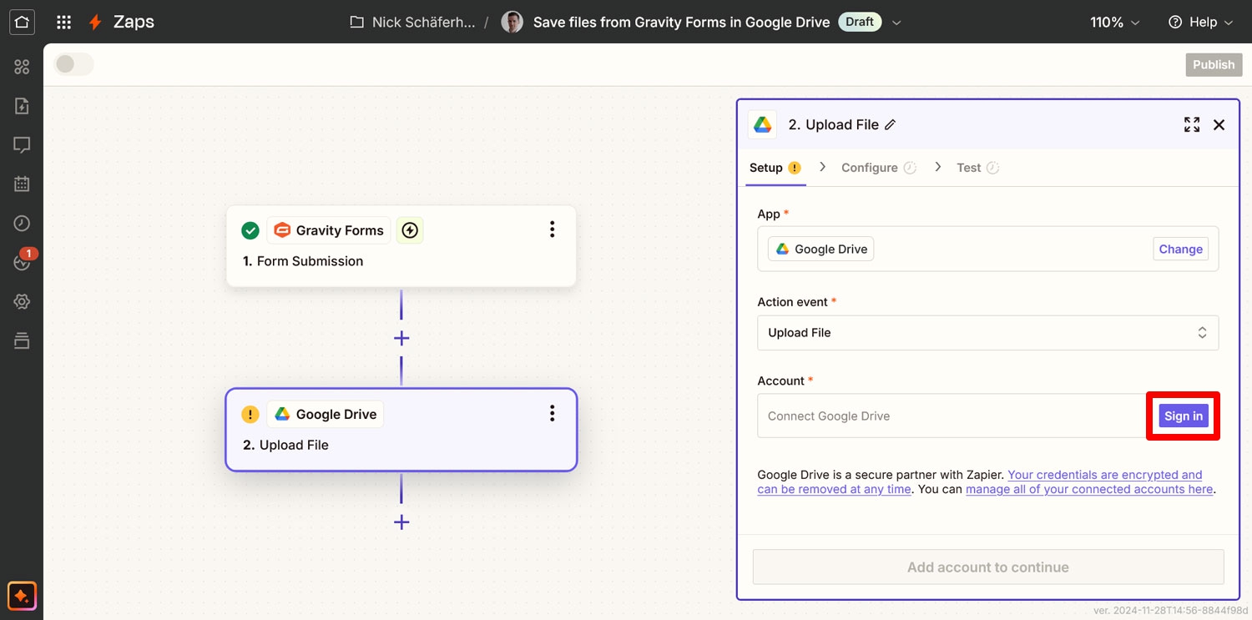Expand the step panel to fullscreen
Image resolution: width=1252 pixels, height=620 pixels.
tap(1192, 124)
